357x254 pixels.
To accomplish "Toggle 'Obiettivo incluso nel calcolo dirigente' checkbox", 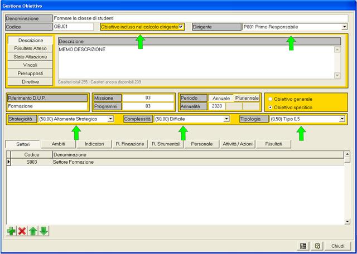I will click(181, 27).
